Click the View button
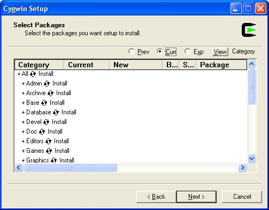Viewport: 269px width, 210px height. 220,52
